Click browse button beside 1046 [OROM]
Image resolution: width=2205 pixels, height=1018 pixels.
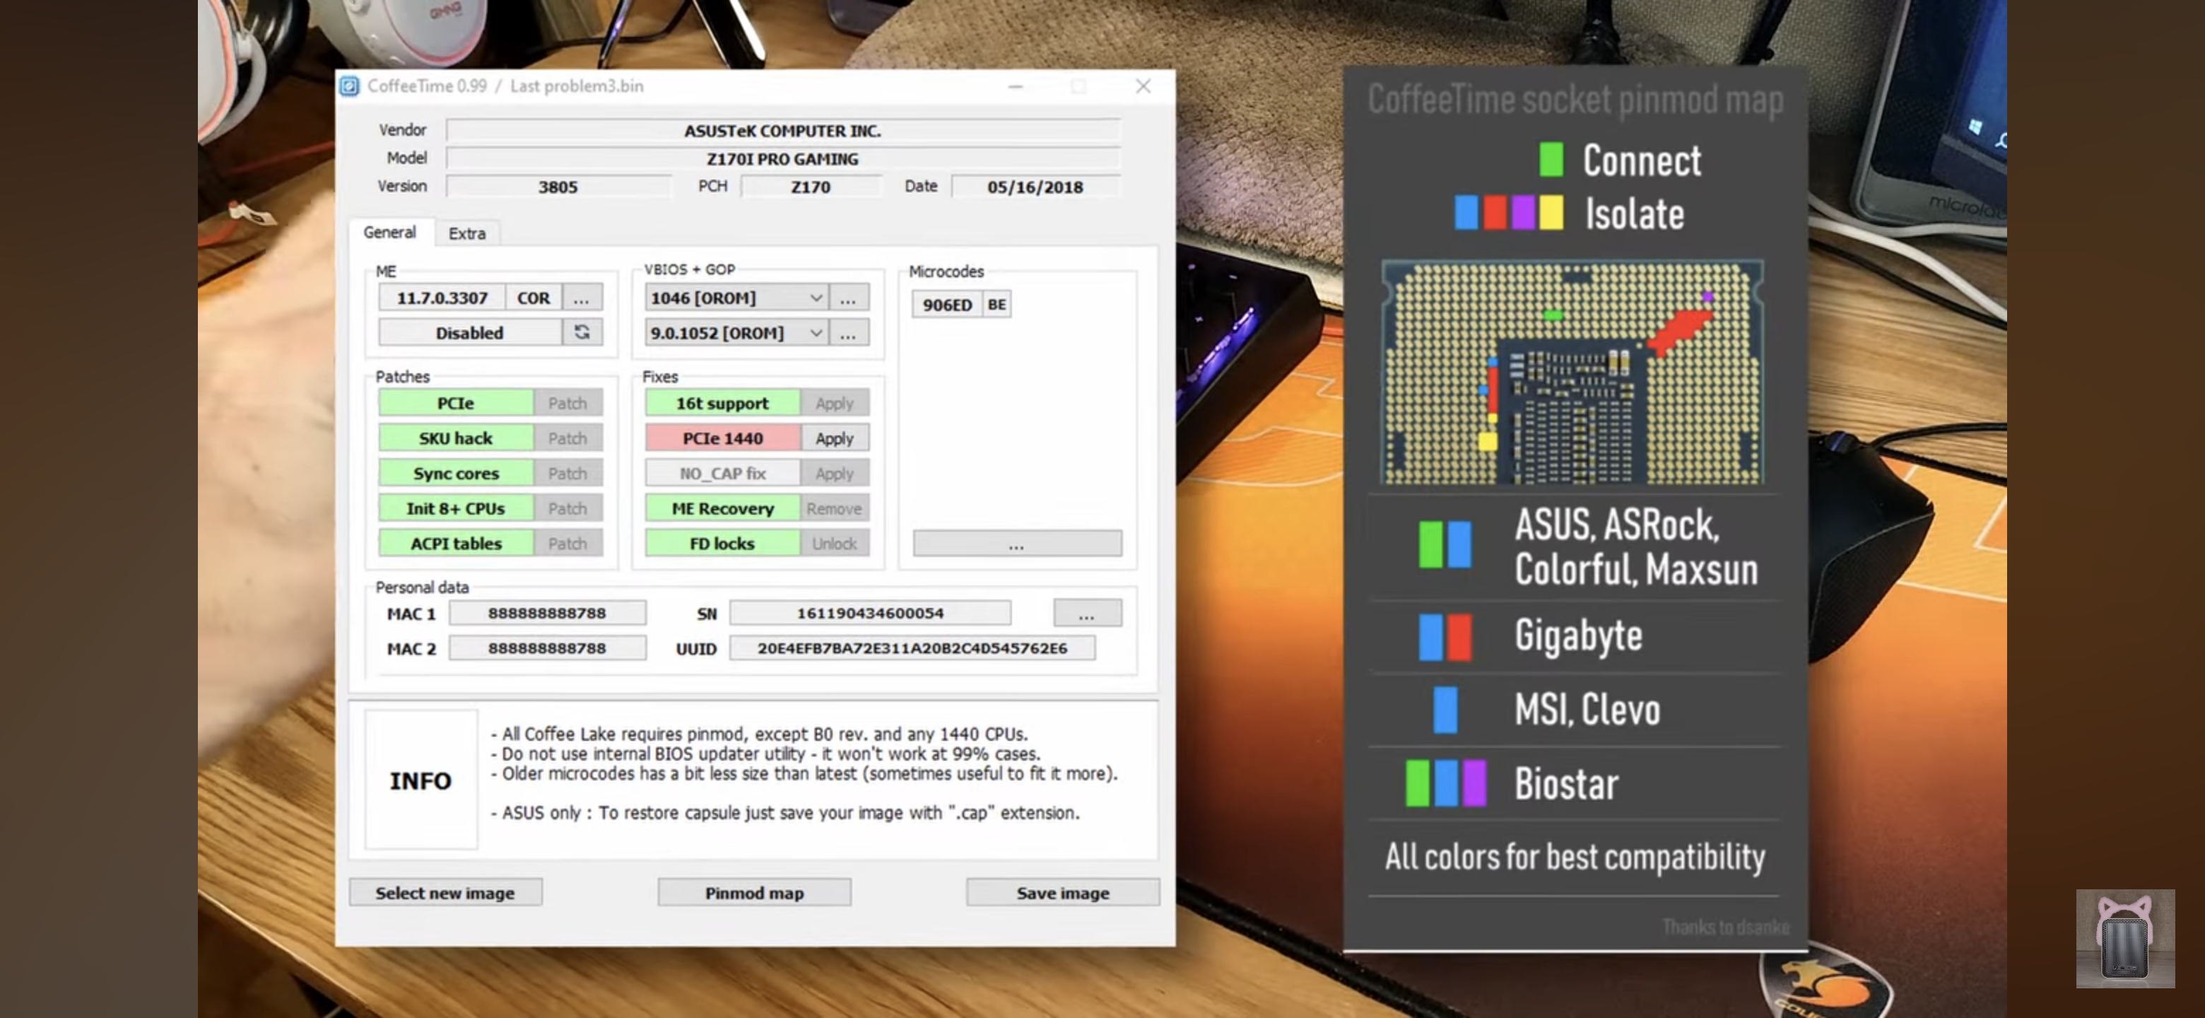point(847,298)
